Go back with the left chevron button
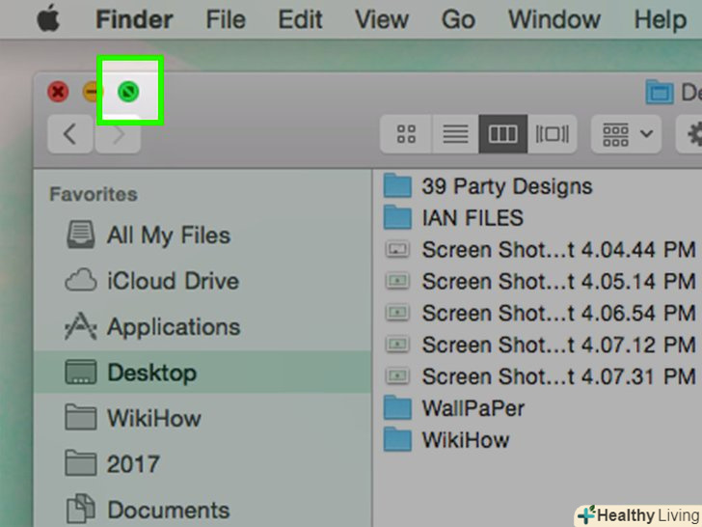The height and width of the screenshot is (527, 702). pos(69,134)
